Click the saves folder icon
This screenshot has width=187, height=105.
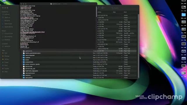click(x=24, y=60)
